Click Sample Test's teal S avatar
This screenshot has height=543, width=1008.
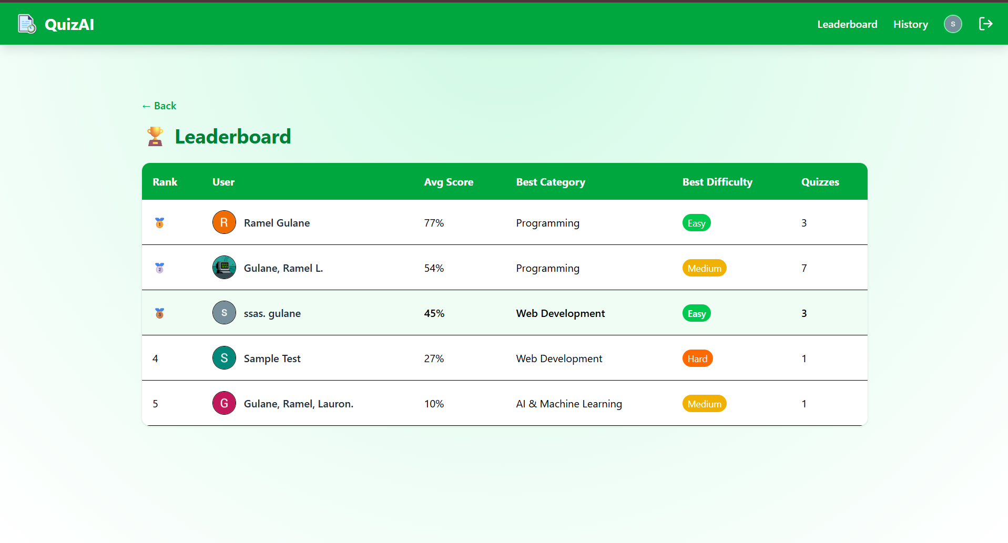224,358
